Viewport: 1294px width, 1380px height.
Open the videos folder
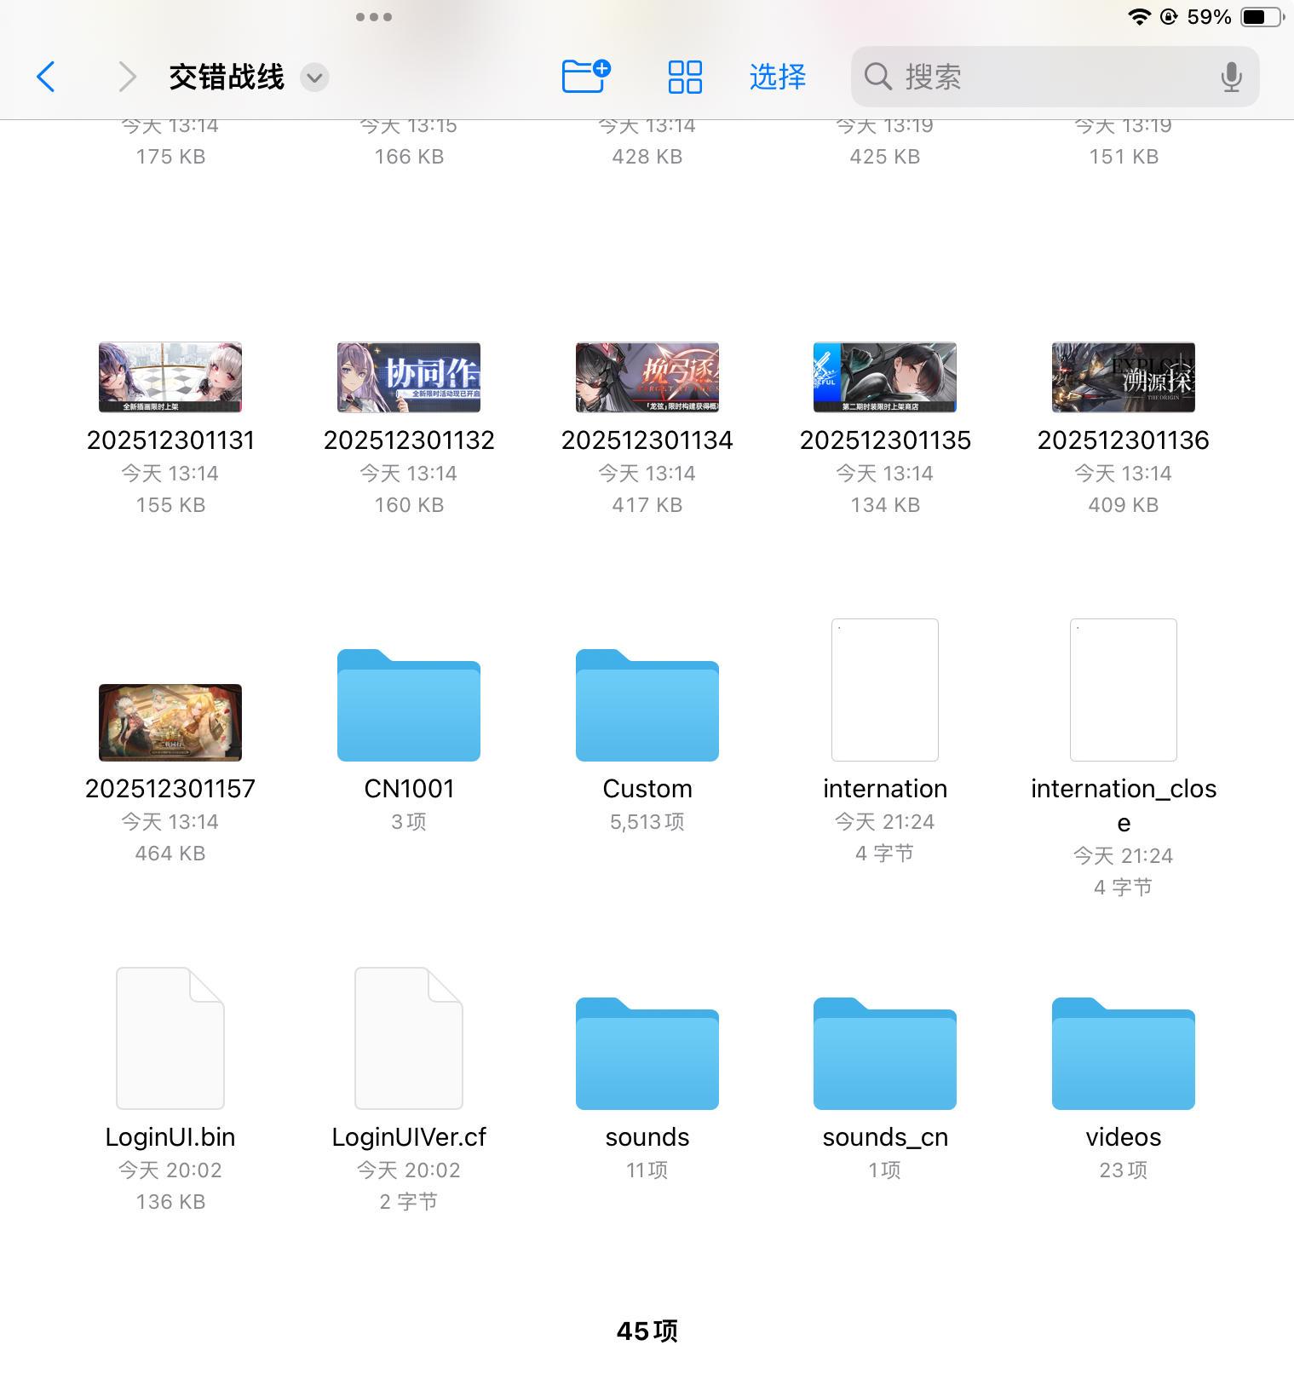tap(1124, 1054)
